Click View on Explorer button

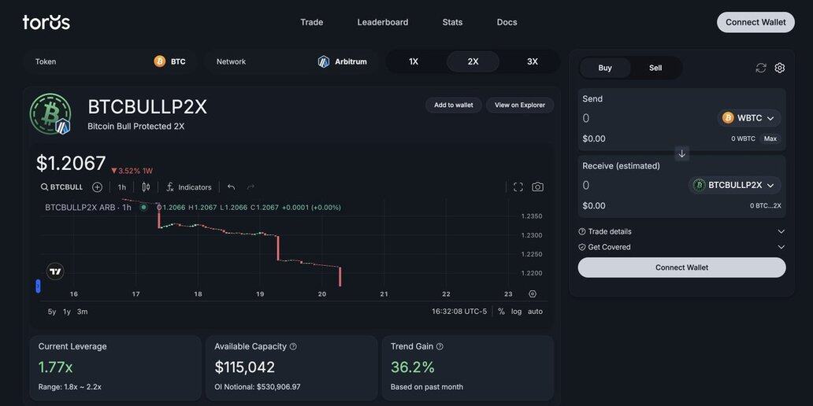[520, 105]
